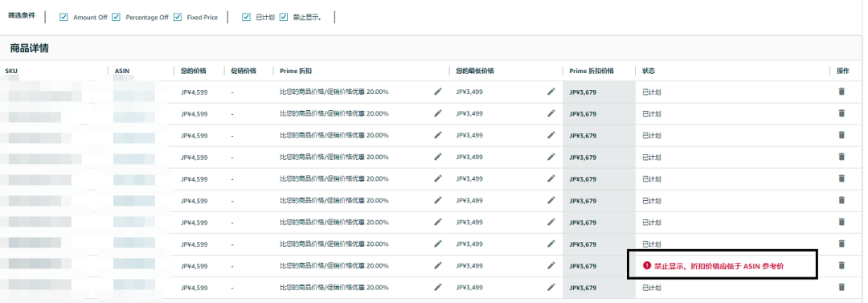Click the 状态 column header
868x303 pixels.
[x=649, y=71]
